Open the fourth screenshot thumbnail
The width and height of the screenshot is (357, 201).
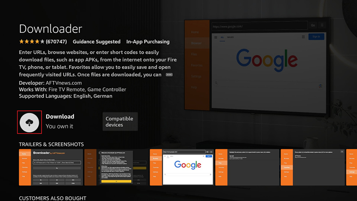247,167
